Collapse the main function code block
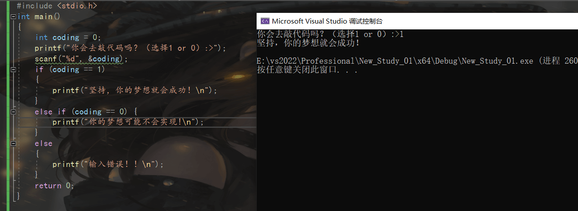The image size is (578, 211). (13, 16)
